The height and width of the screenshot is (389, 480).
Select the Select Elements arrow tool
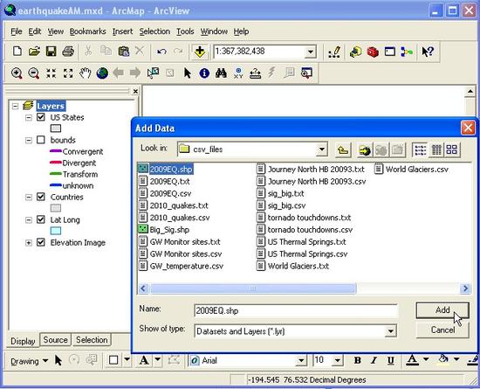[x=188, y=73]
